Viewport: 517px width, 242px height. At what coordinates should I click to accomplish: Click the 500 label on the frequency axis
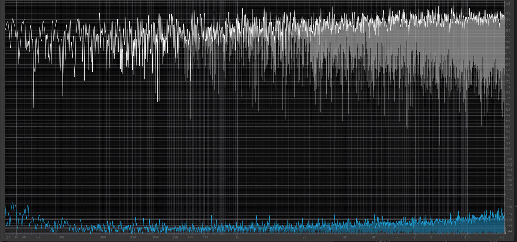175,238
